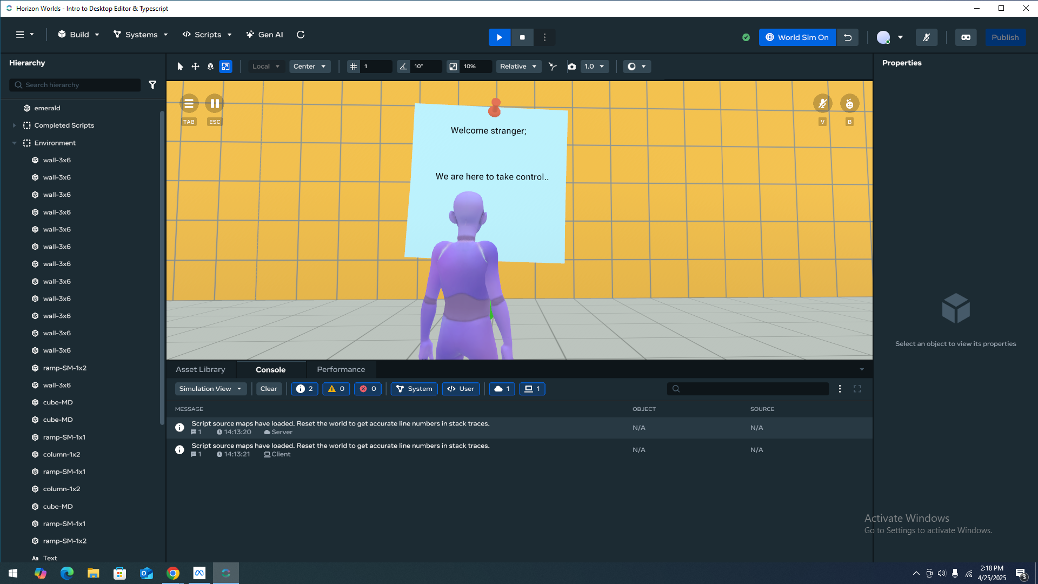Activate the Scale tool icon

point(225,67)
